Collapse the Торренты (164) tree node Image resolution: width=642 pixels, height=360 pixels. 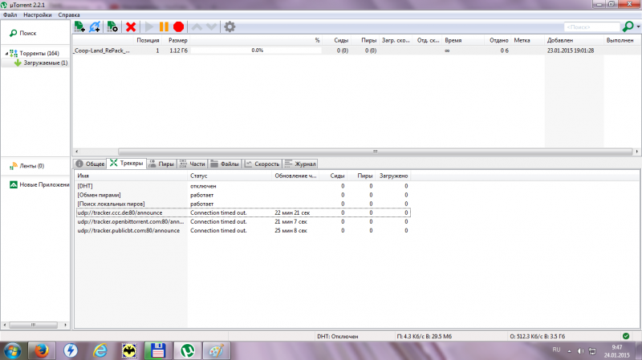(6, 53)
